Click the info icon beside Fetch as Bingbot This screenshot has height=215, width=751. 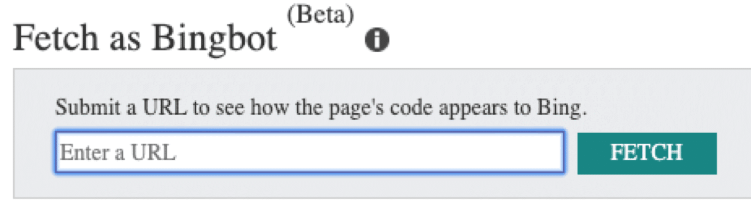(377, 40)
